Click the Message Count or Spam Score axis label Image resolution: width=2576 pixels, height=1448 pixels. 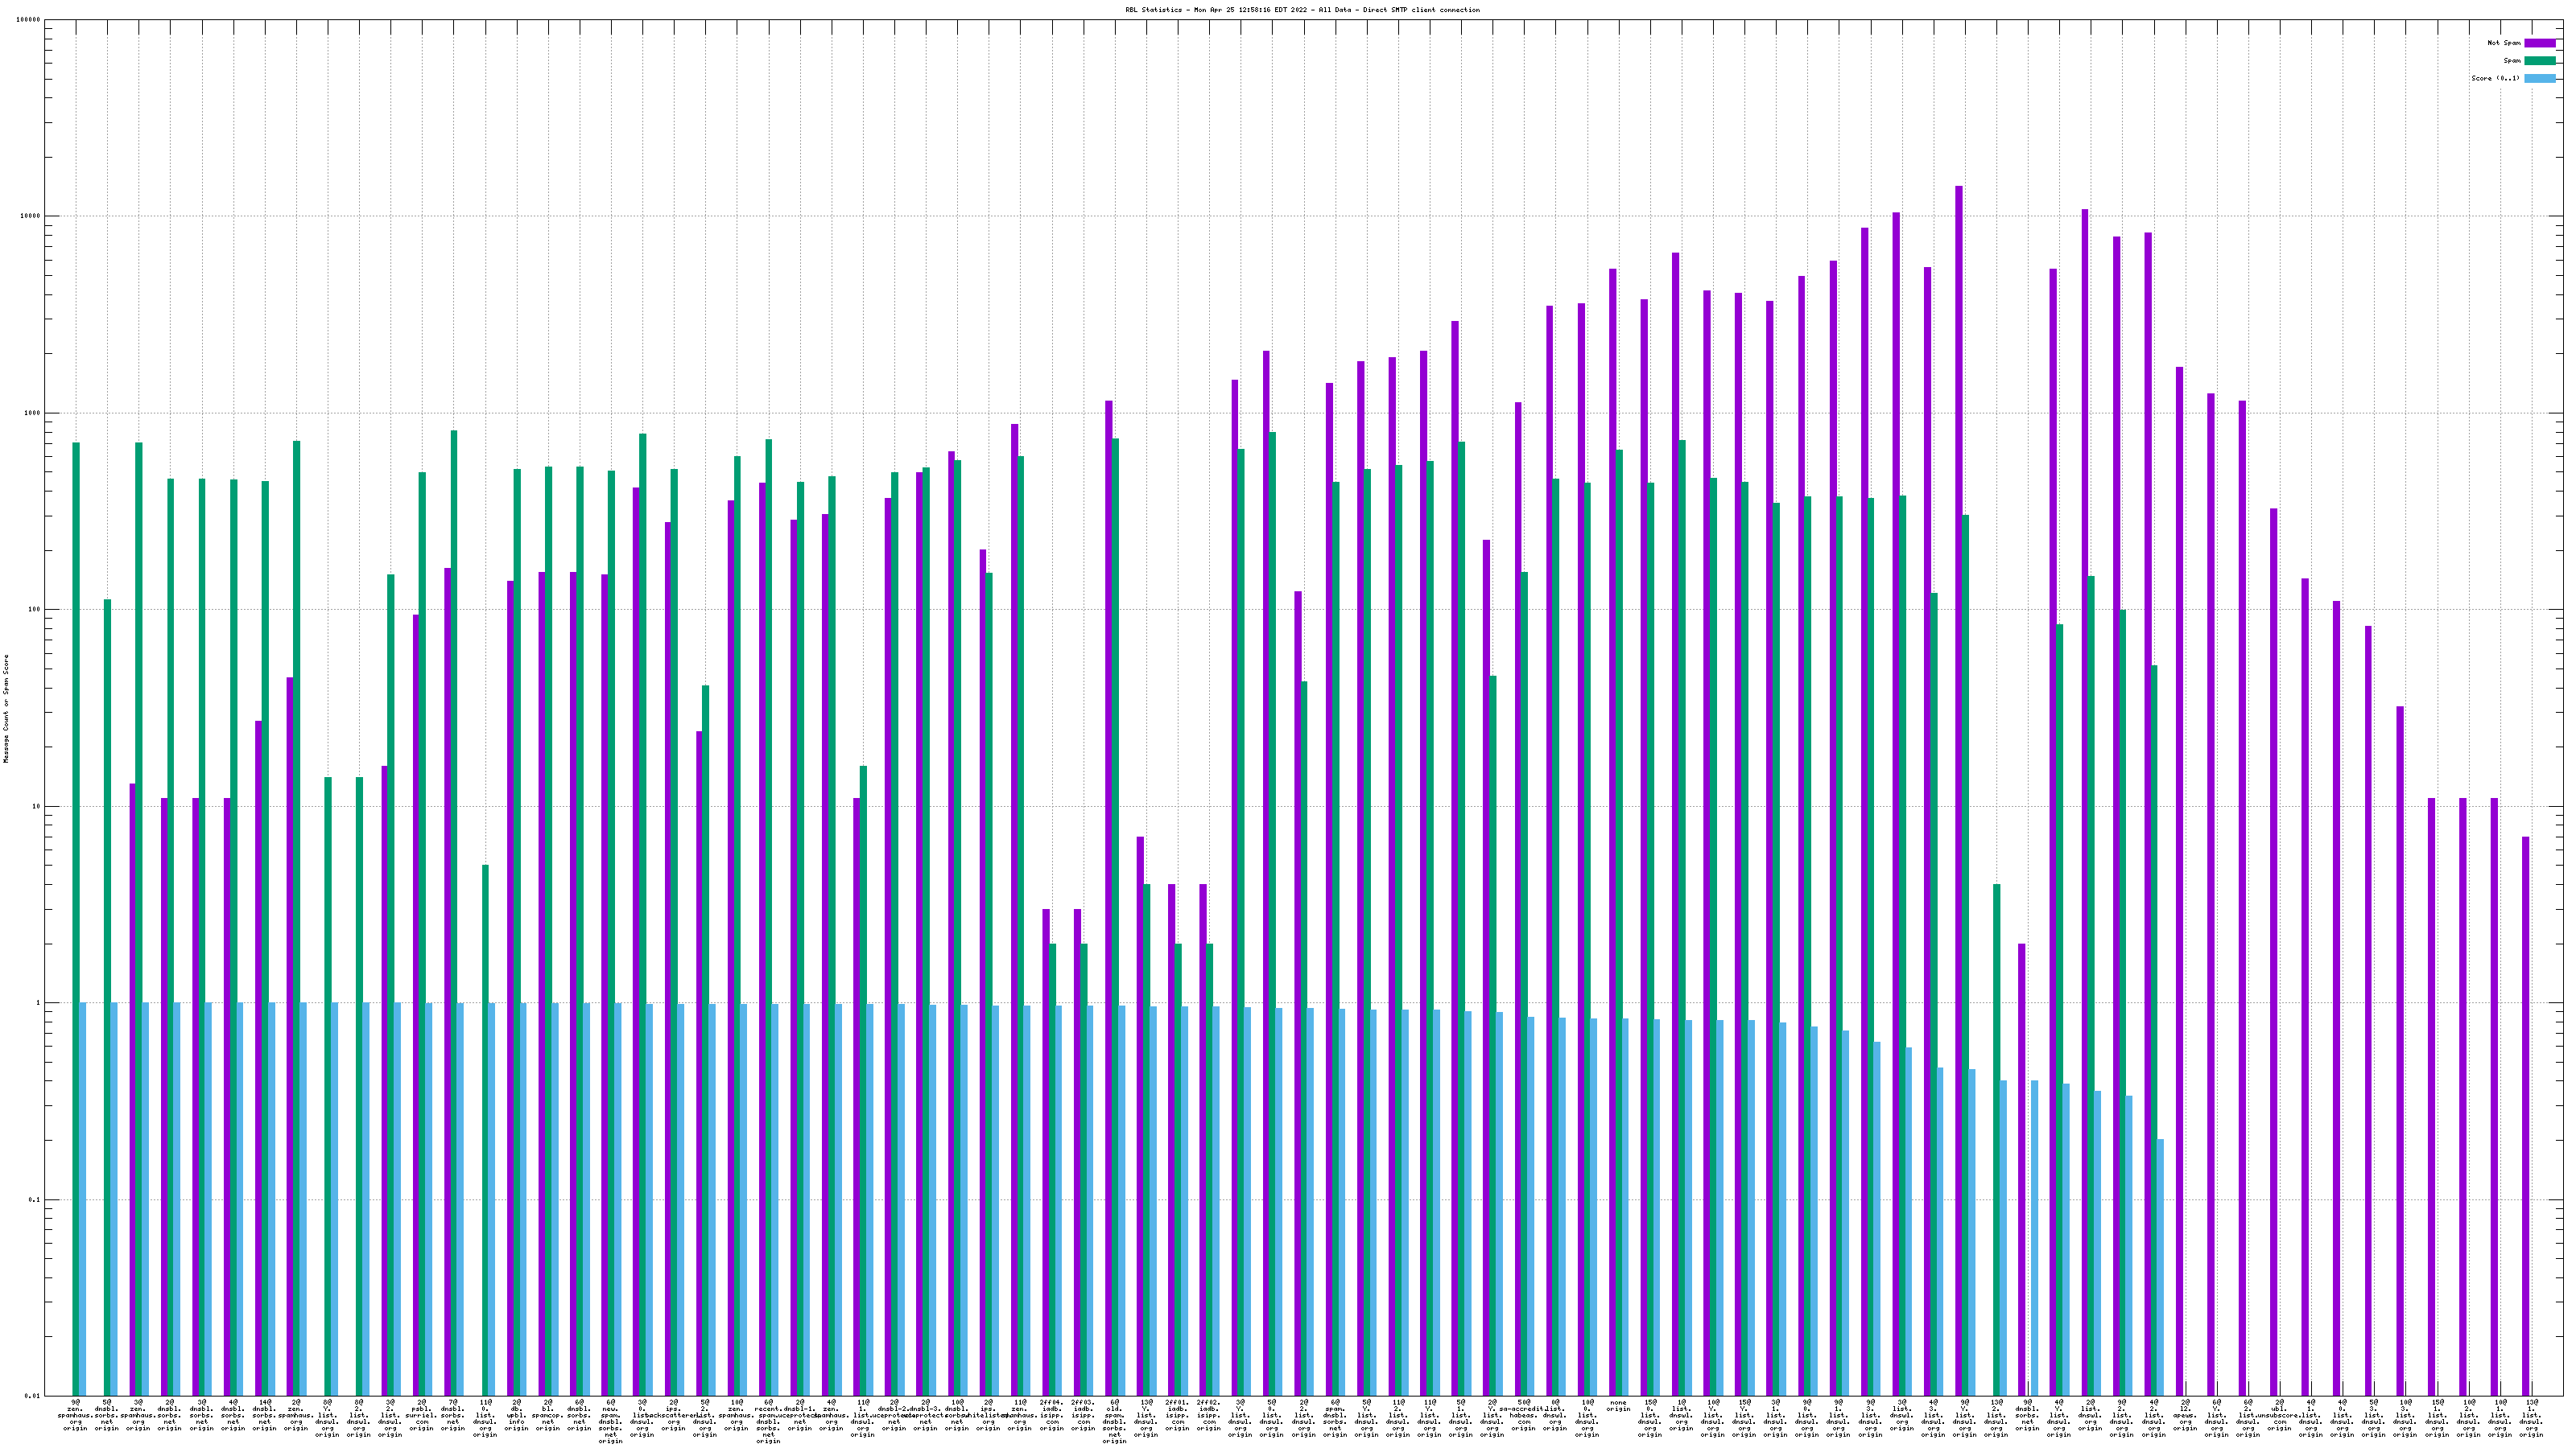(x=6, y=709)
